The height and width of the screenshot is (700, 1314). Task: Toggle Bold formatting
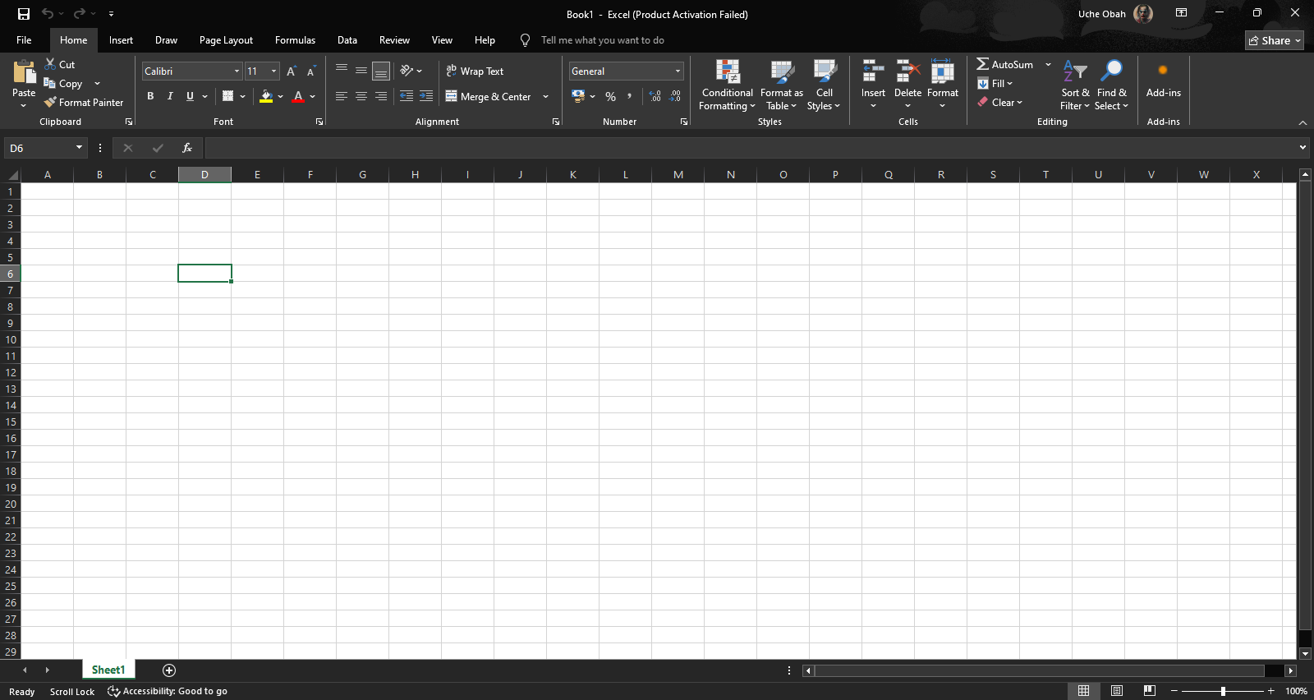pos(150,96)
